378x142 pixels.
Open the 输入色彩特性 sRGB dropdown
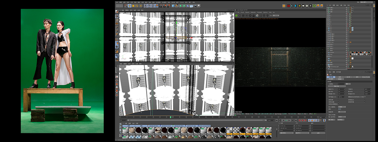(x=342, y=117)
